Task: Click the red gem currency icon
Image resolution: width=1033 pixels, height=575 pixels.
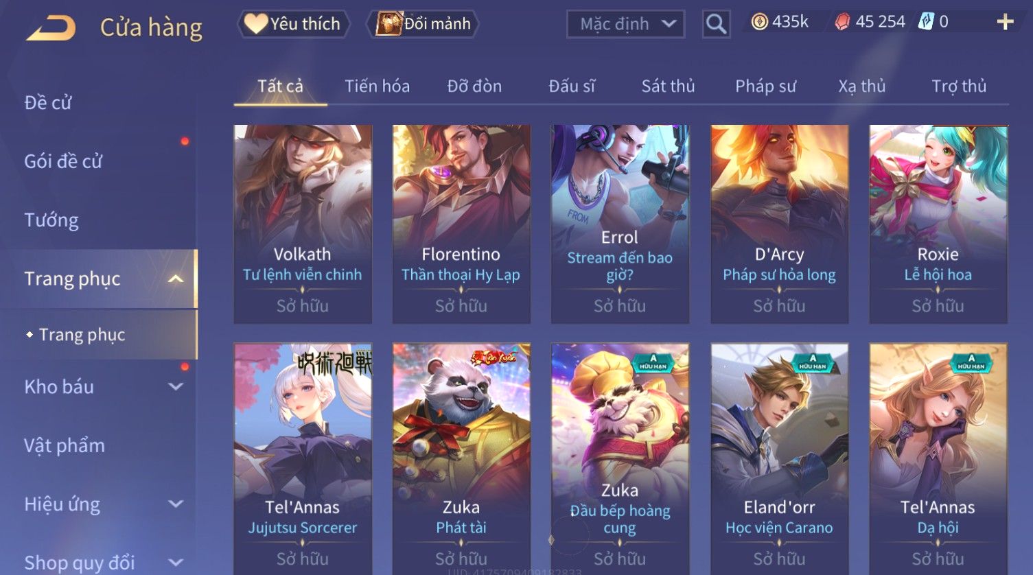Action: 842,23
